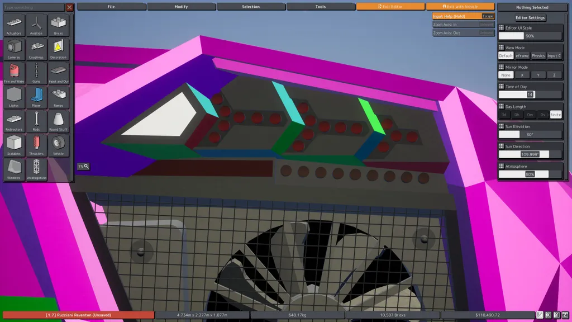
Task: Click the grid icon beside Sun Direction
Action: 501,146
